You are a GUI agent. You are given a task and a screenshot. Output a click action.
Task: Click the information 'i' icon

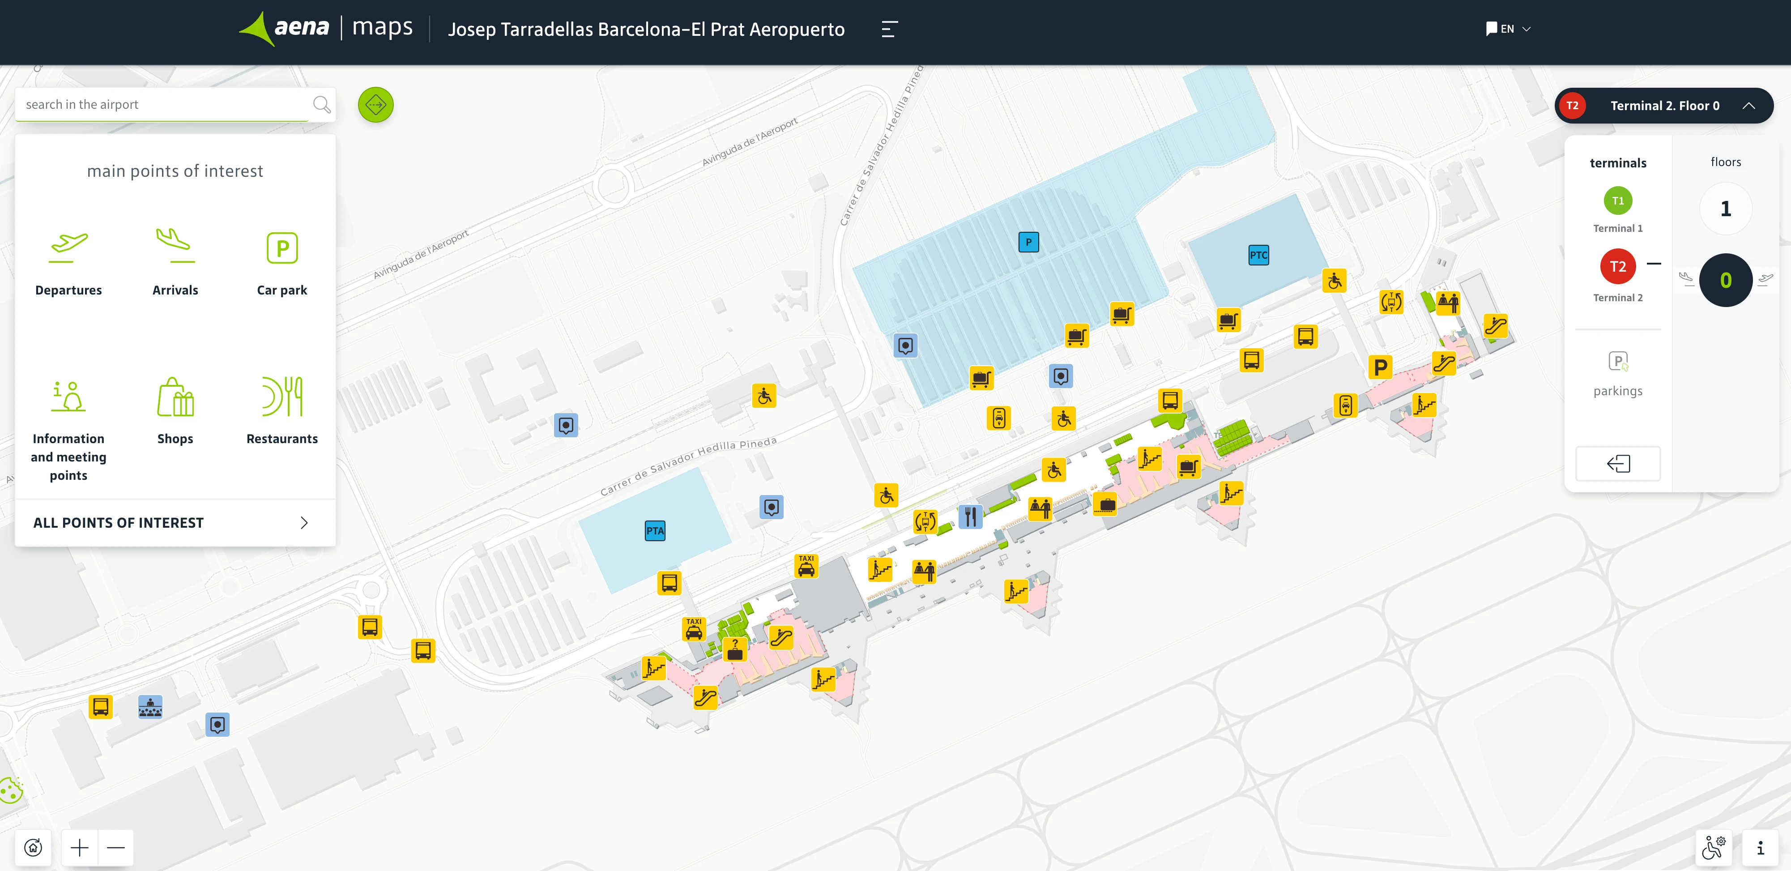1760,847
